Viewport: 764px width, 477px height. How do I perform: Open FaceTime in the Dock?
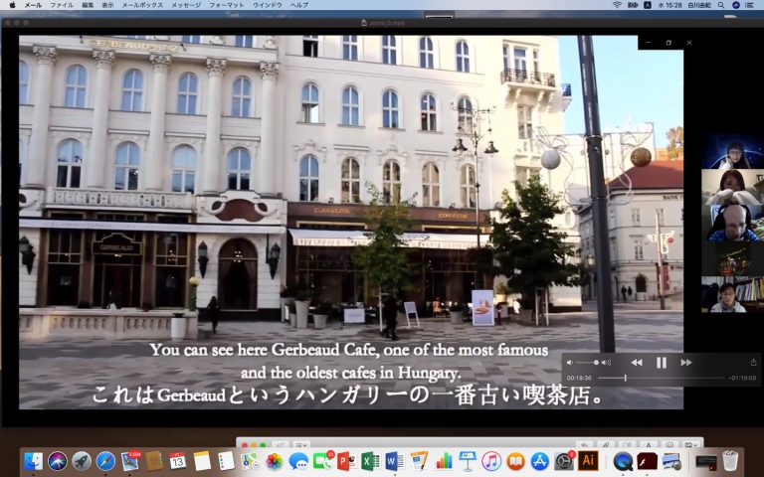click(322, 460)
